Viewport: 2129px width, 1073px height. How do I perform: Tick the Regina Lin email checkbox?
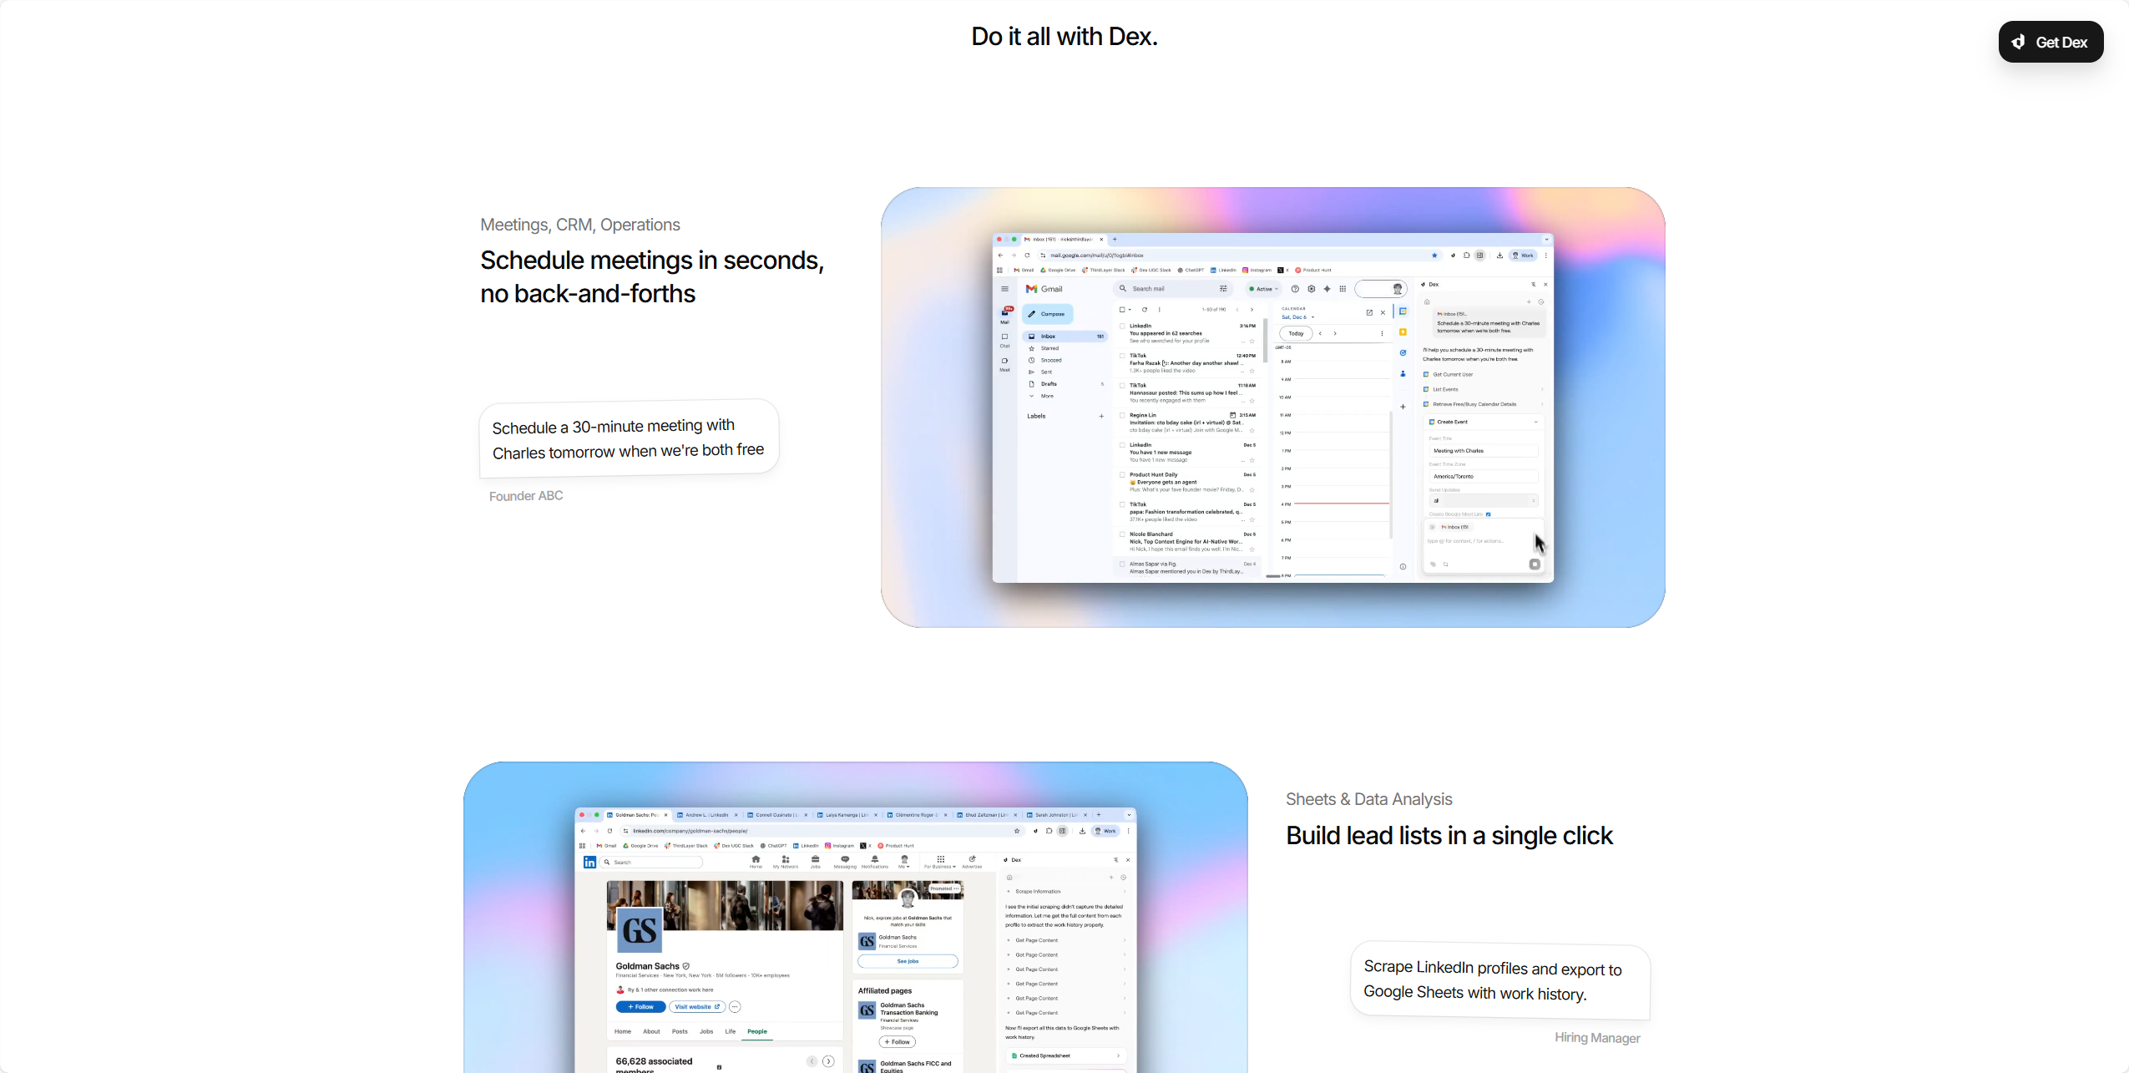point(1122,415)
